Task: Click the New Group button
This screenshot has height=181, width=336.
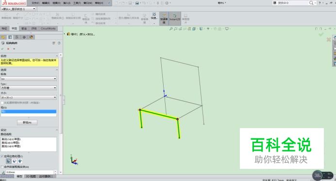Action: pyautogui.click(x=27, y=122)
